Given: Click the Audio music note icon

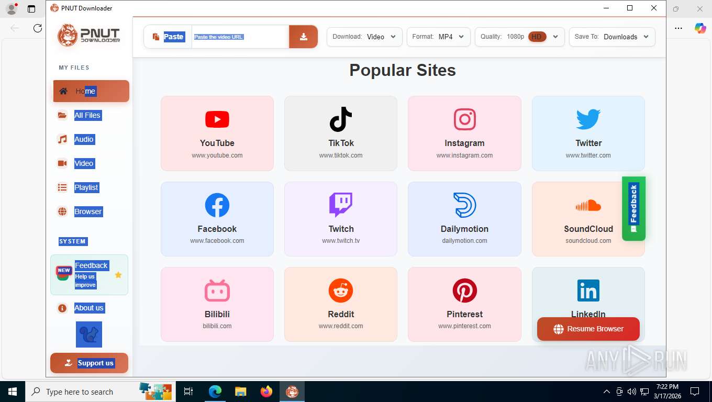Looking at the screenshot, I should (62, 139).
